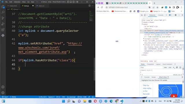The image size is (185, 104).
Task: Reload the browser page
Action: [x=102, y=7]
